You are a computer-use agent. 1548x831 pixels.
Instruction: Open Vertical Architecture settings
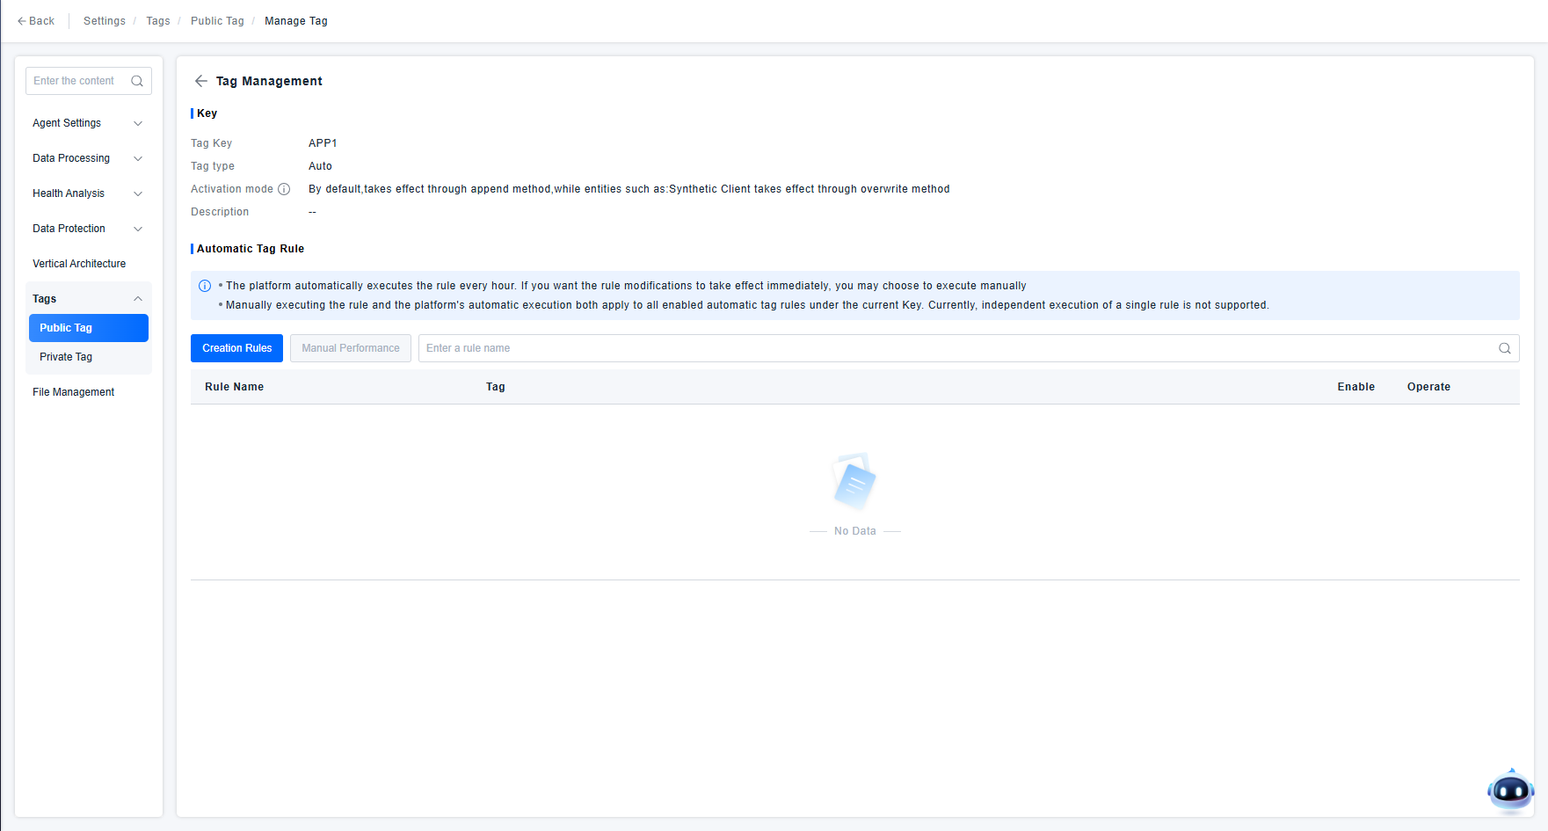pyautogui.click(x=79, y=264)
